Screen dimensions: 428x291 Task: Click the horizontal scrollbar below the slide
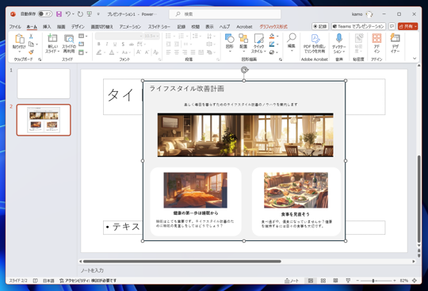(182, 261)
